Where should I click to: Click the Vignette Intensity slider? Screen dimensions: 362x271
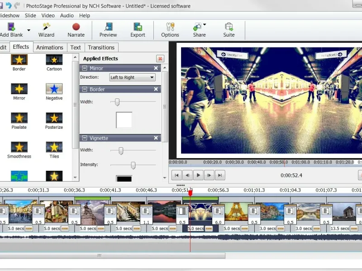(x=133, y=165)
